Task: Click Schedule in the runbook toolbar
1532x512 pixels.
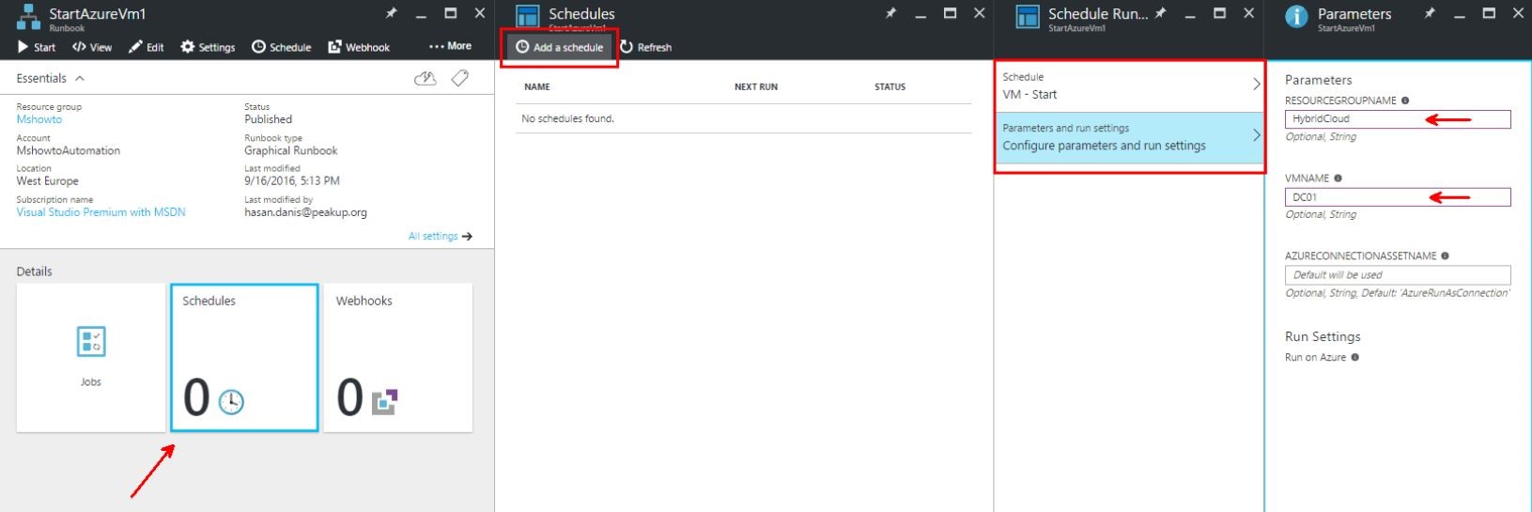Action: pos(282,47)
